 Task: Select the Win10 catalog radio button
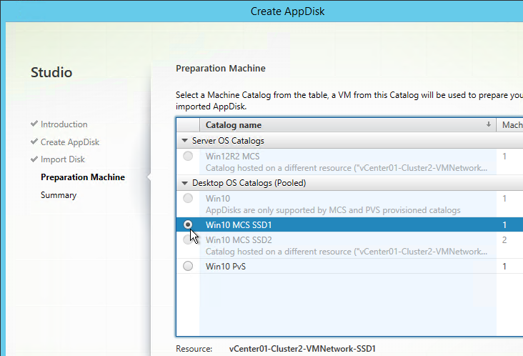click(188, 198)
